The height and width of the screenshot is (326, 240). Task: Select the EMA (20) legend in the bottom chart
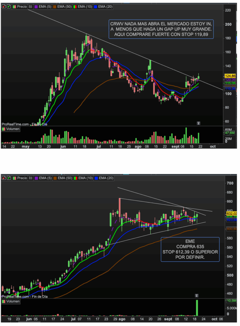(x=105, y=178)
